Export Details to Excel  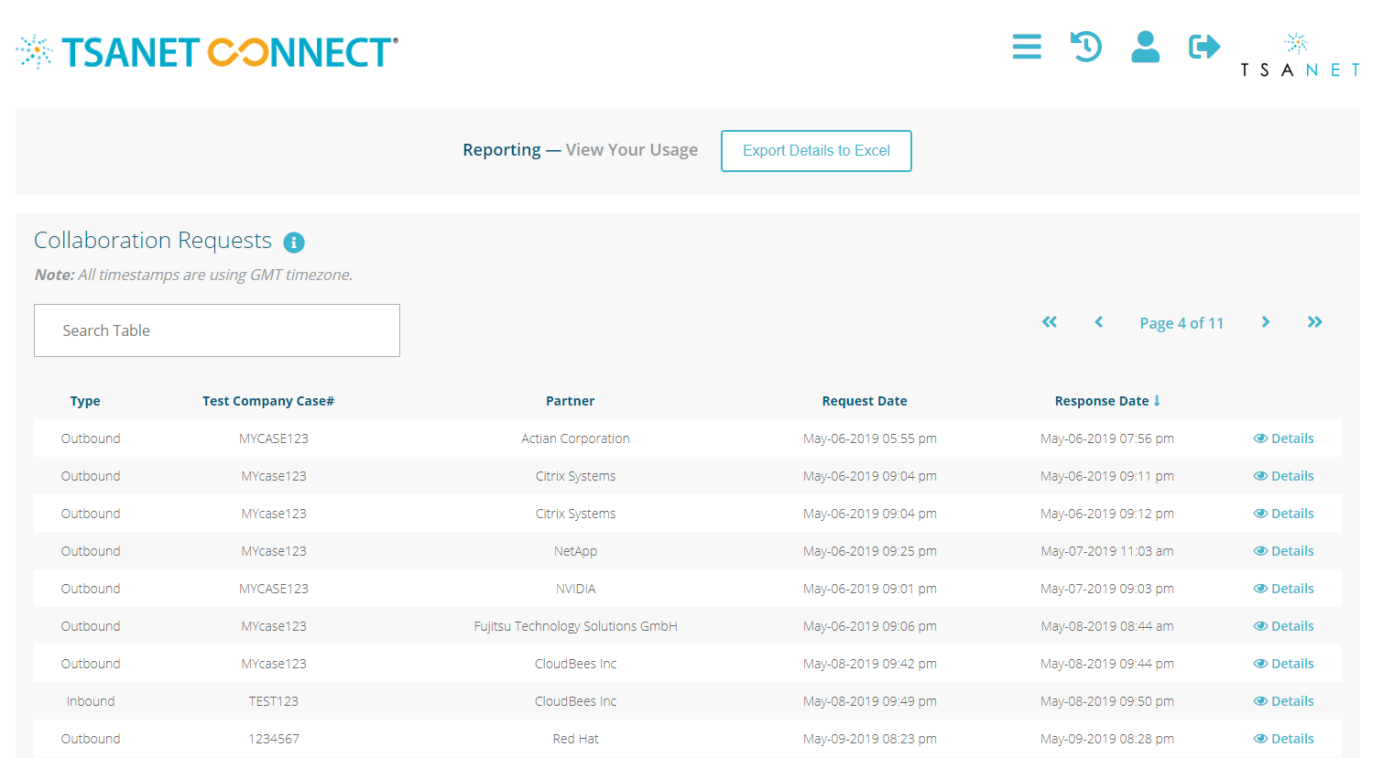click(x=816, y=151)
